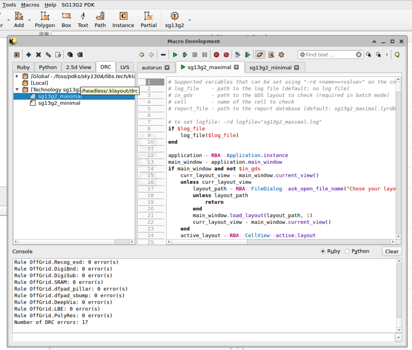Image resolution: width=412 pixels, height=350 pixels.
Task: Click the magnifier page icon in the toolbar
Action: 272,55
